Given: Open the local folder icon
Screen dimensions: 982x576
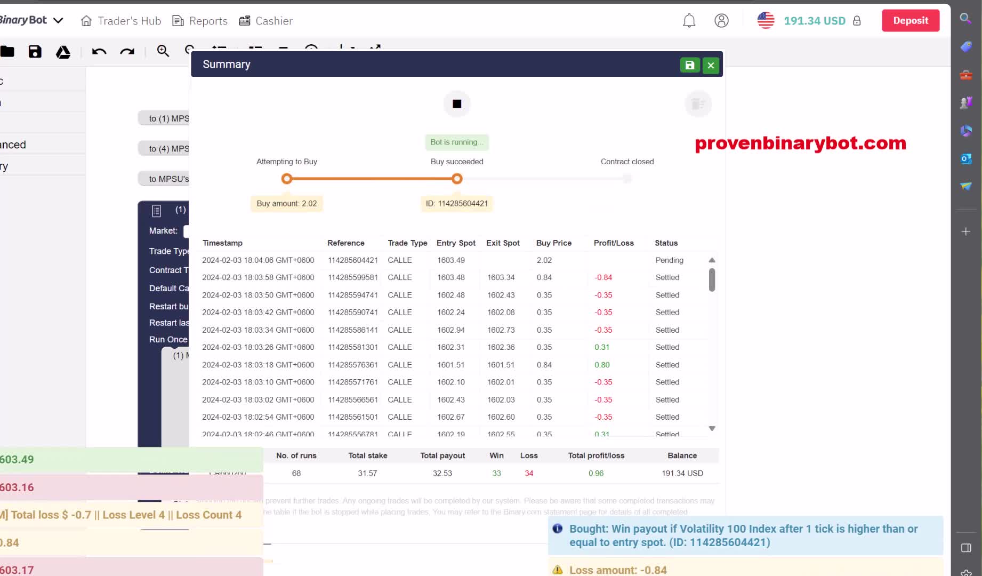Looking at the screenshot, I should (x=7, y=52).
